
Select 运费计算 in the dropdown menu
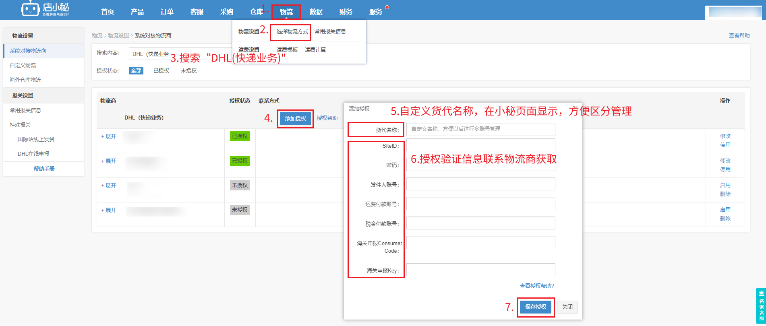tap(315, 50)
